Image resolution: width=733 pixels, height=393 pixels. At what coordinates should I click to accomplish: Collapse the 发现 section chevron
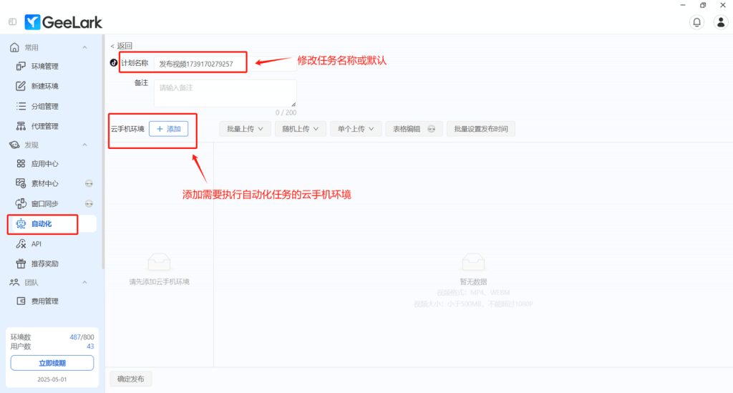pos(84,145)
